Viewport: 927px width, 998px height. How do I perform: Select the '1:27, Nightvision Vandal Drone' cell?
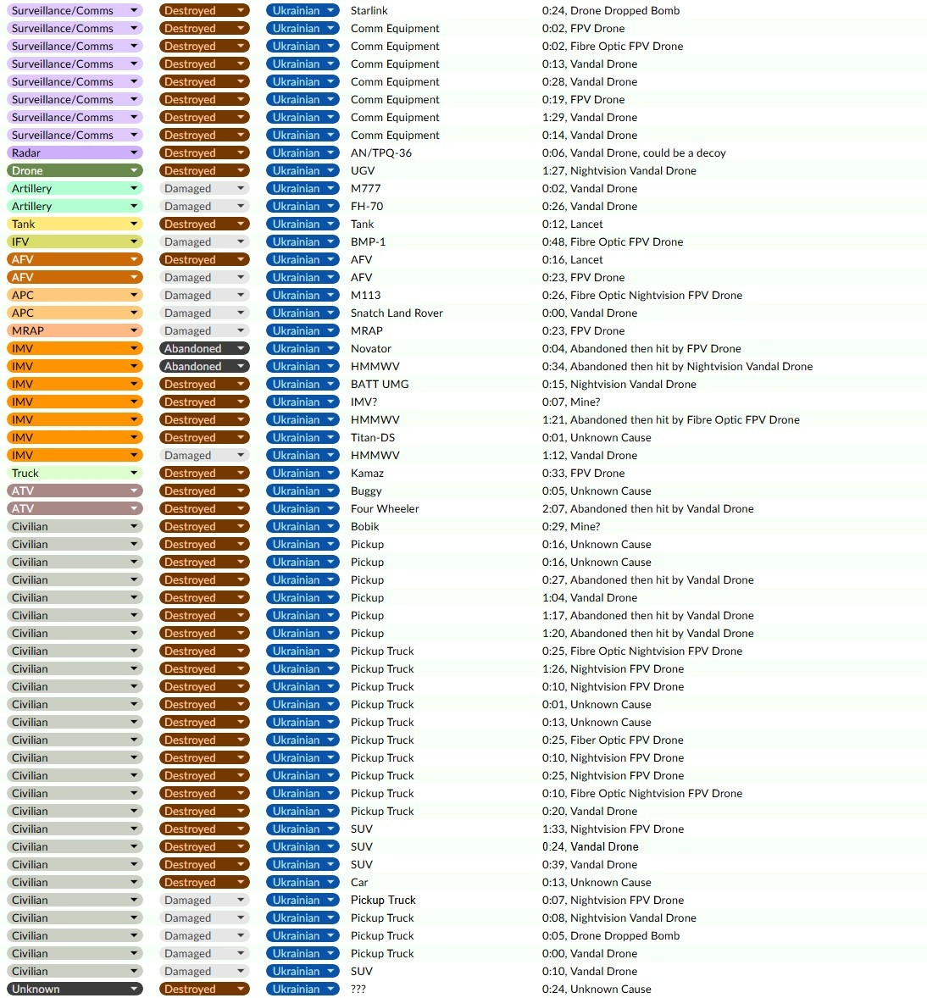(619, 170)
